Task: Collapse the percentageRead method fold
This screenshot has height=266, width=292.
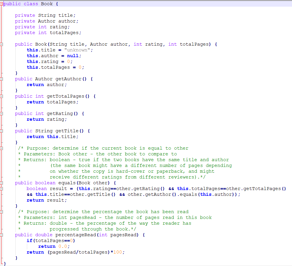Action: tap(2, 235)
